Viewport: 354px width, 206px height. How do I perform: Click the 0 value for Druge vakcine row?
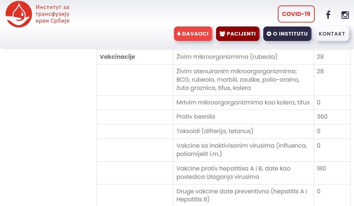click(318, 191)
